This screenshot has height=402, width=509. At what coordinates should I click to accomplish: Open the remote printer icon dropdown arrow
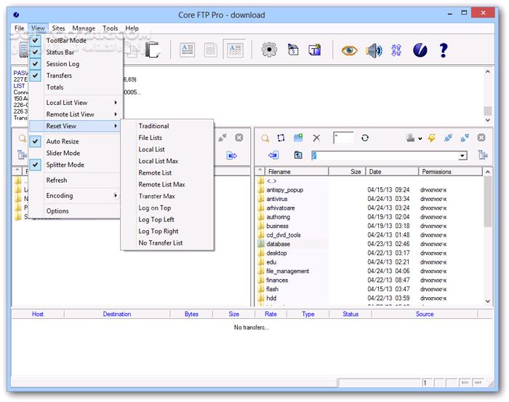tap(420, 138)
